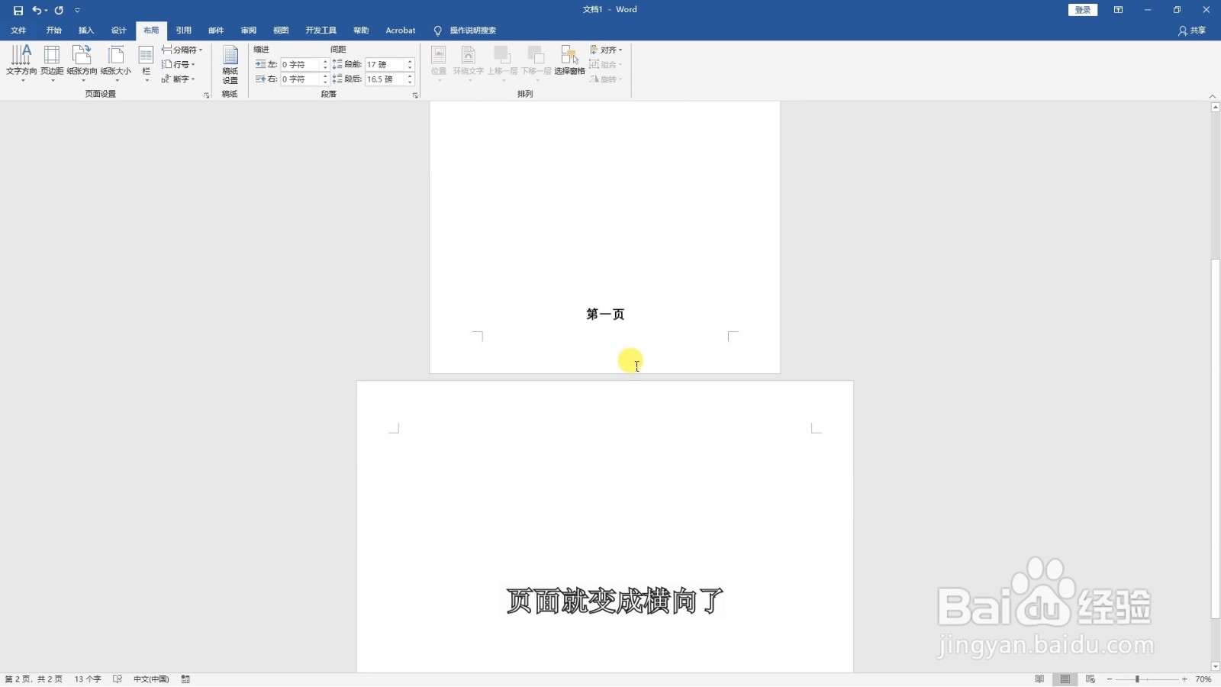Expand Line Numbers (行号) dropdown
This screenshot has width=1221, height=687.
click(x=178, y=64)
